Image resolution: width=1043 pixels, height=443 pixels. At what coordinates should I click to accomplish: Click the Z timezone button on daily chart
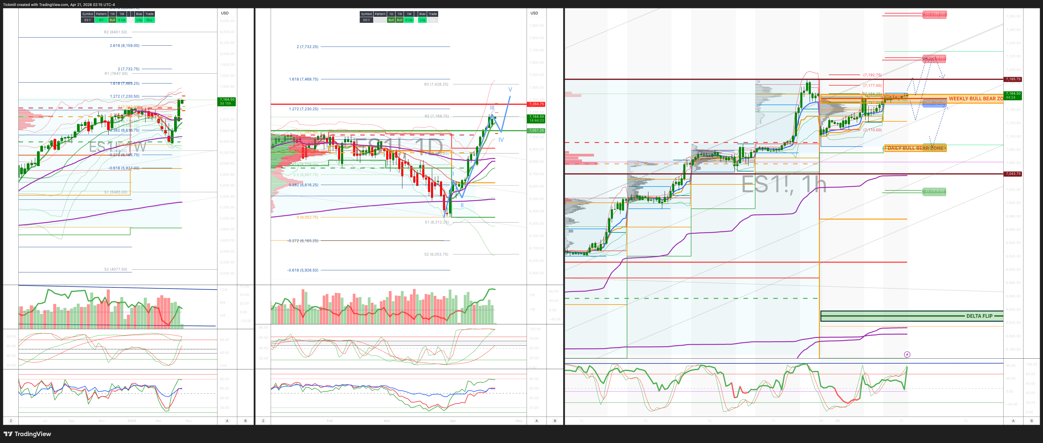tap(263, 421)
